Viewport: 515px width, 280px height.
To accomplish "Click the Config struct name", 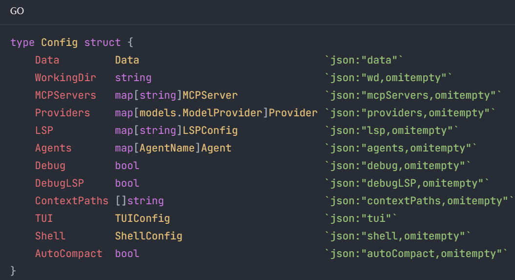I will pos(59,43).
